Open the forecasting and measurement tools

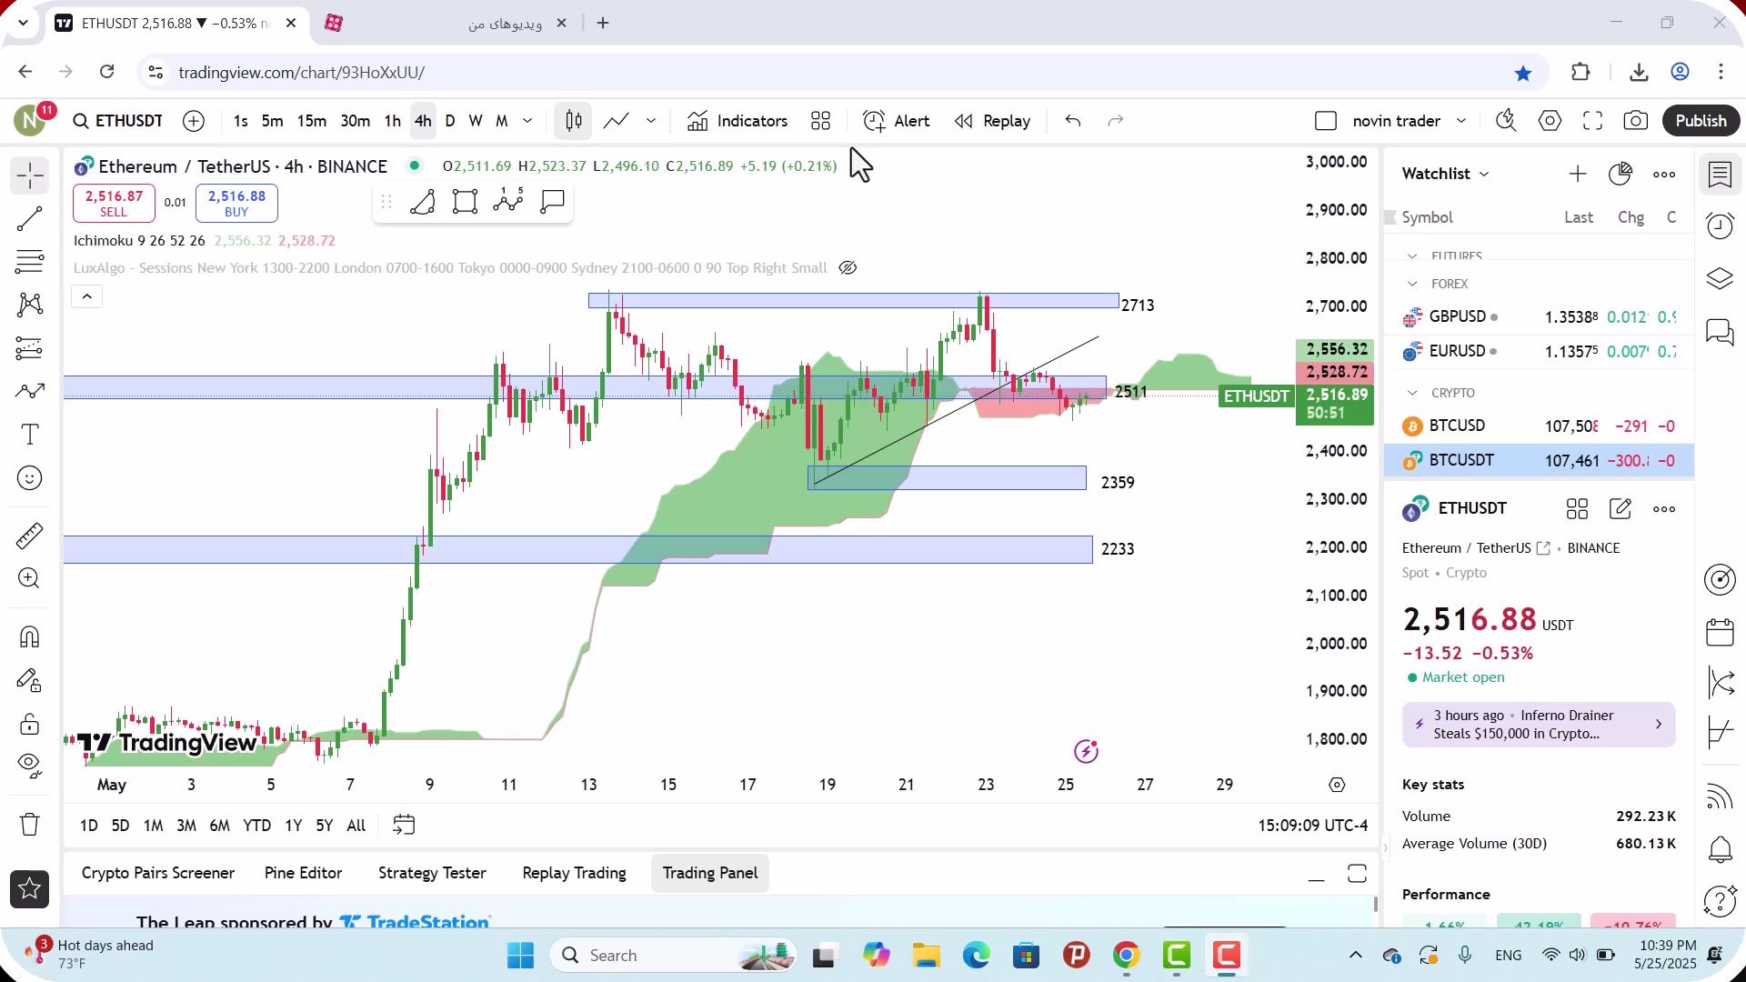click(x=30, y=348)
